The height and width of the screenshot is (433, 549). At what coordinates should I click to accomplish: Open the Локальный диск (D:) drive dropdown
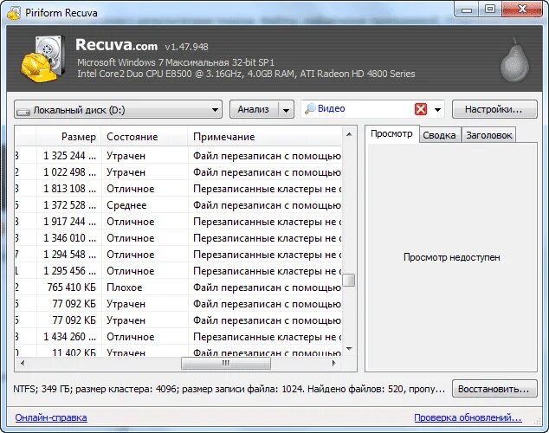118,110
